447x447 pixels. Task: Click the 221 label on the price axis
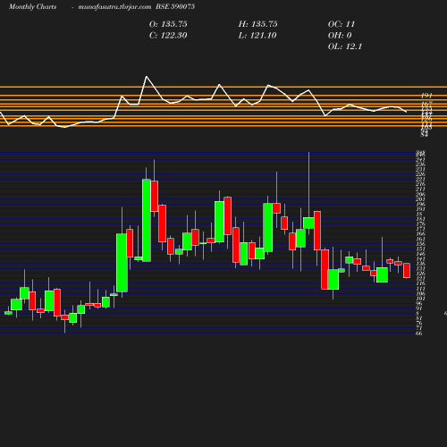click(x=420, y=180)
